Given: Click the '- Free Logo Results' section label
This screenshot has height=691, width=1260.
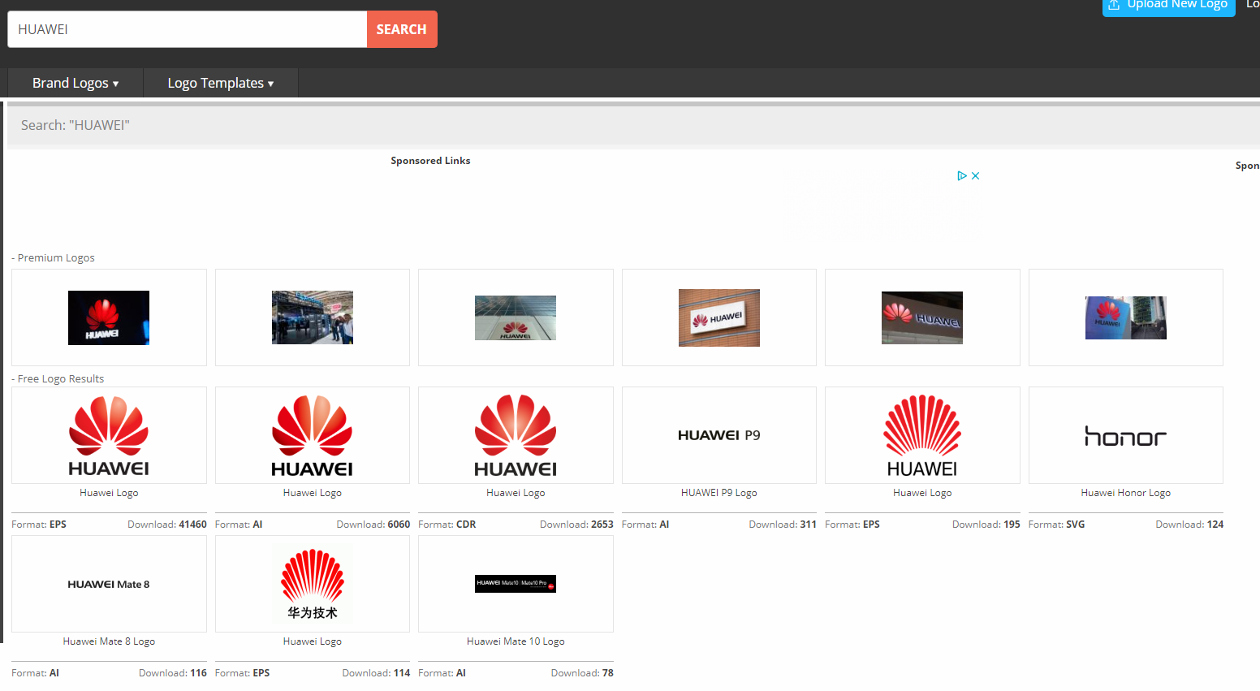Looking at the screenshot, I should 58,379.
